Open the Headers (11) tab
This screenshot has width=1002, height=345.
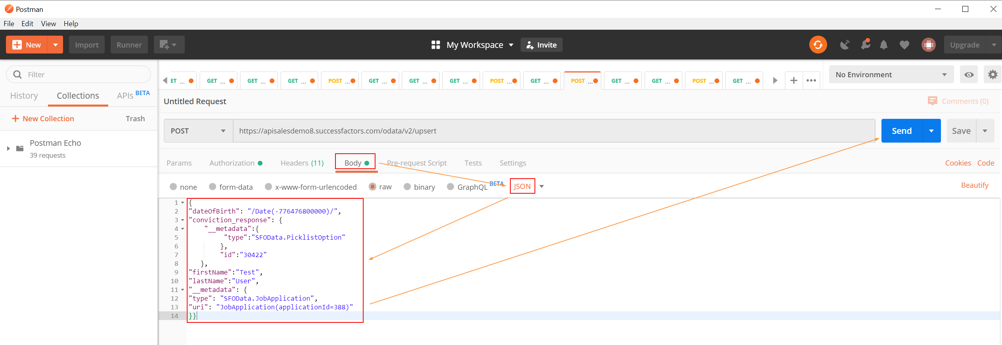tap(302, 163)
